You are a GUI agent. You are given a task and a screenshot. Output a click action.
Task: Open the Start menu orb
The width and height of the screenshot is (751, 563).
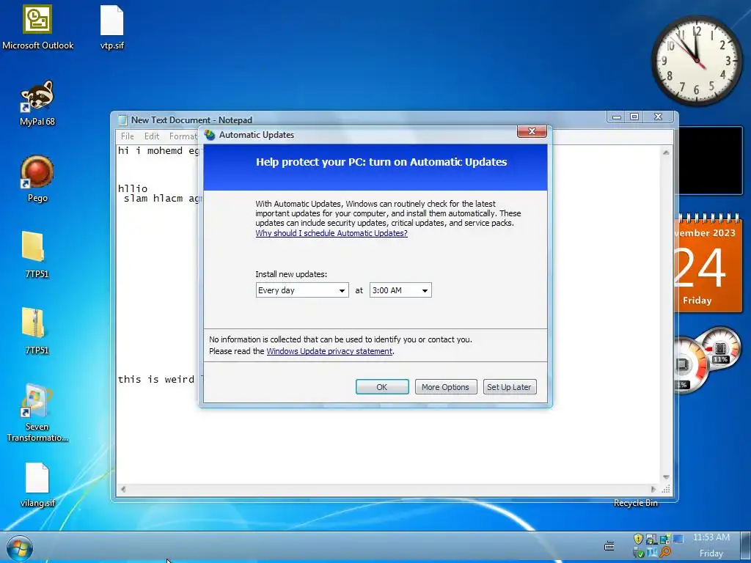tap(20, 548)
